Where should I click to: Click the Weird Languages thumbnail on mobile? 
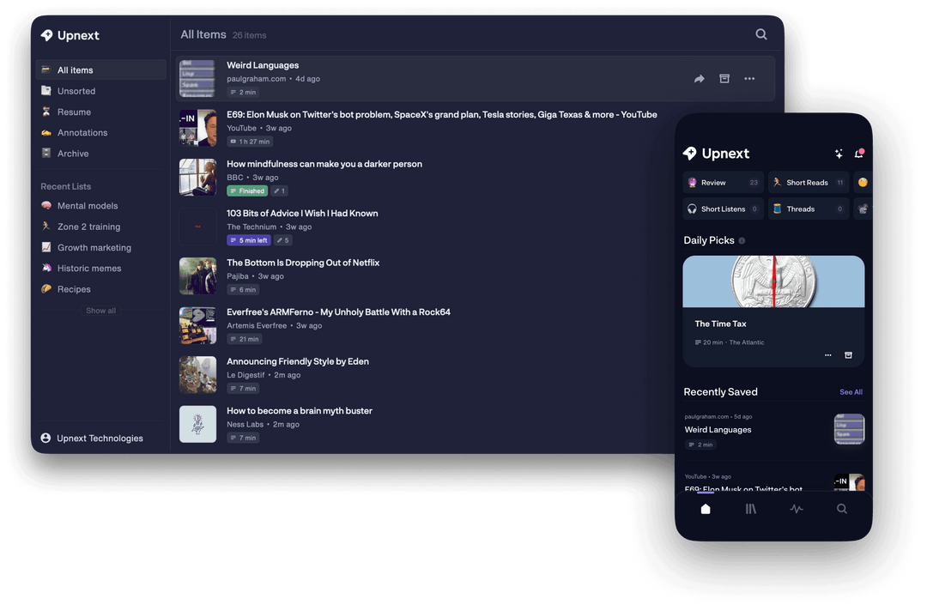pos(849,429)
